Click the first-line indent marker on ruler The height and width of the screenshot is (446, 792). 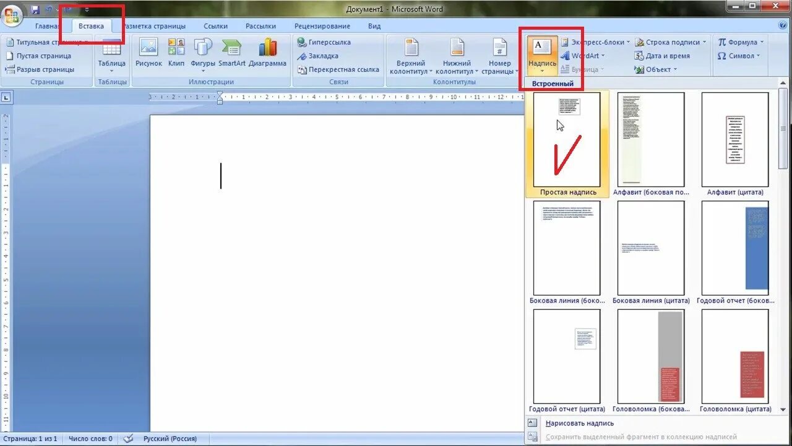pyautogui.click(x=220, y=94)
